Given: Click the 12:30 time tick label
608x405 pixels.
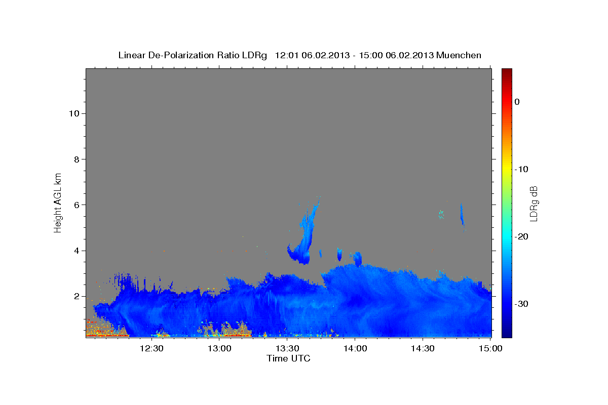Looking at the screenshot, I should pos(151,348).
